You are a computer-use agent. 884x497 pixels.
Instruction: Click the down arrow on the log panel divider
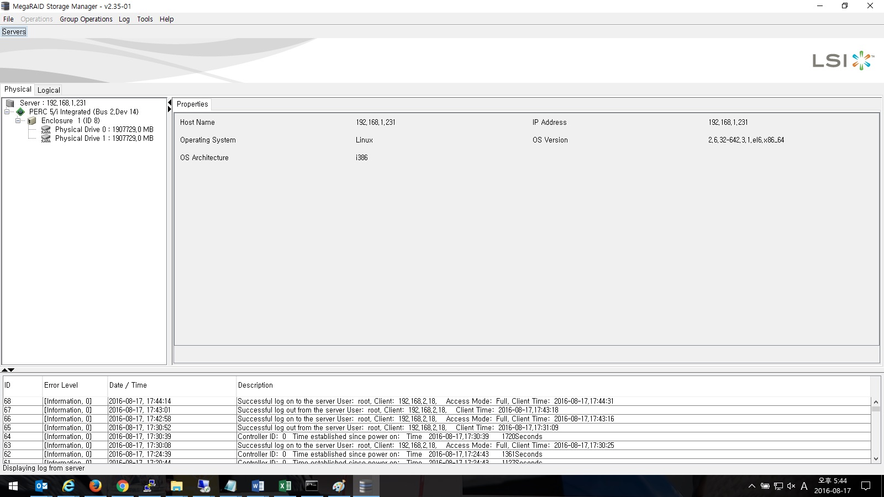click(x=11, y=370)
